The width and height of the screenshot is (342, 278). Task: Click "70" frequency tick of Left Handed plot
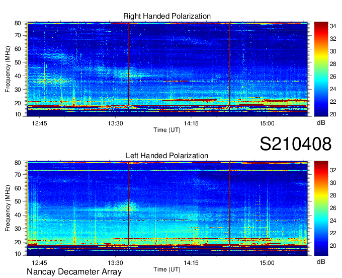tap(18, 174)
